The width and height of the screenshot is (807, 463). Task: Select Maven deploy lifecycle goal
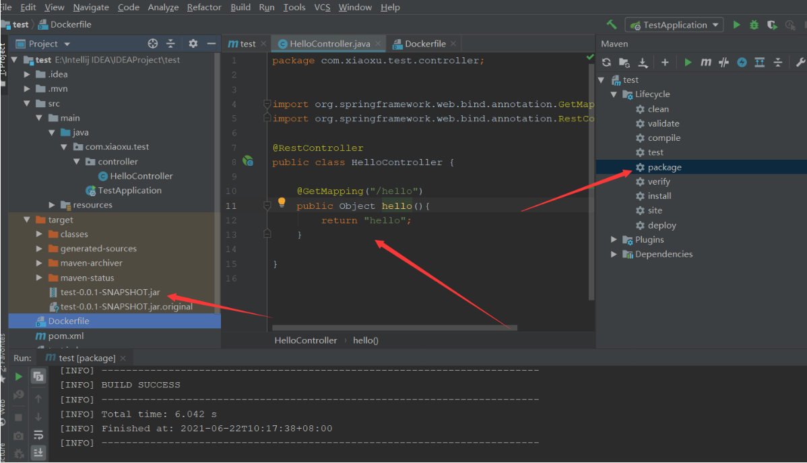tap(662, 225)
